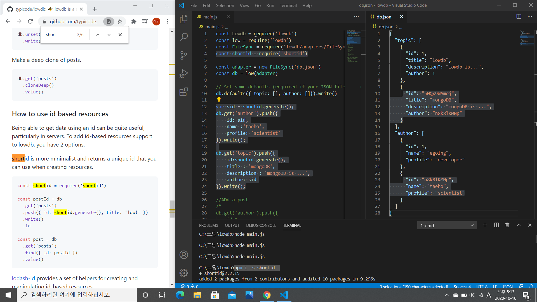Split the db.json editor to the right
Image resolution: width=537 pixels, height=302 pixels.
pyautogui.click(x=519, y=16)
